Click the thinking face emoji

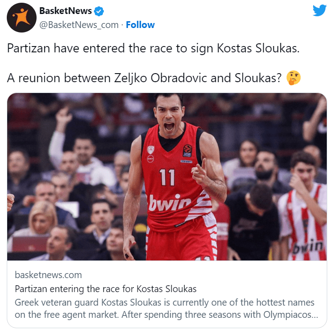coord(293,78)
